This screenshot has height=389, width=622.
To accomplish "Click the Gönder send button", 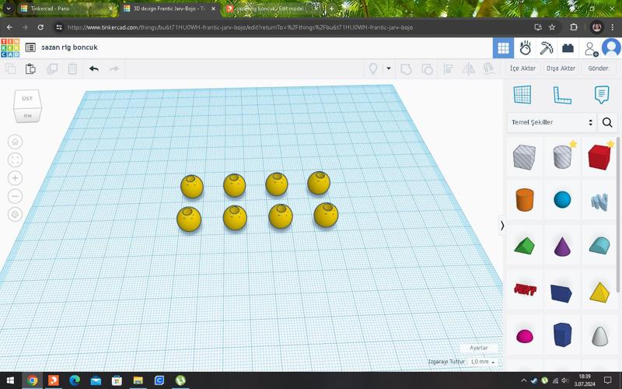I will coord(598,68).
